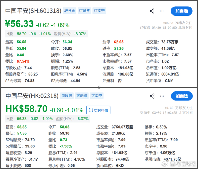Add SH:601318 to watchlist via 加自选

coord(181,11)
